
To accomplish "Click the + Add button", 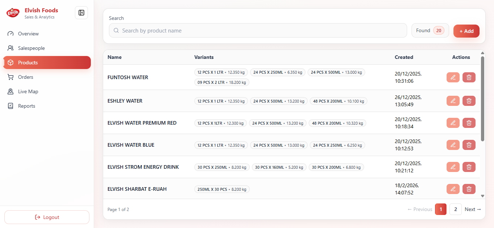I will (466, 31).
